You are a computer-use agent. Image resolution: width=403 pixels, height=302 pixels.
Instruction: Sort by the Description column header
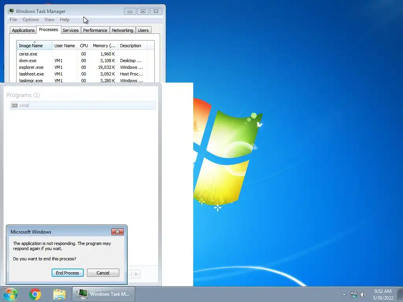click(x=132, y=46)
